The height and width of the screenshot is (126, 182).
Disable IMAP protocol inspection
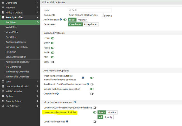pyautogui.click(x=53, y=53)
